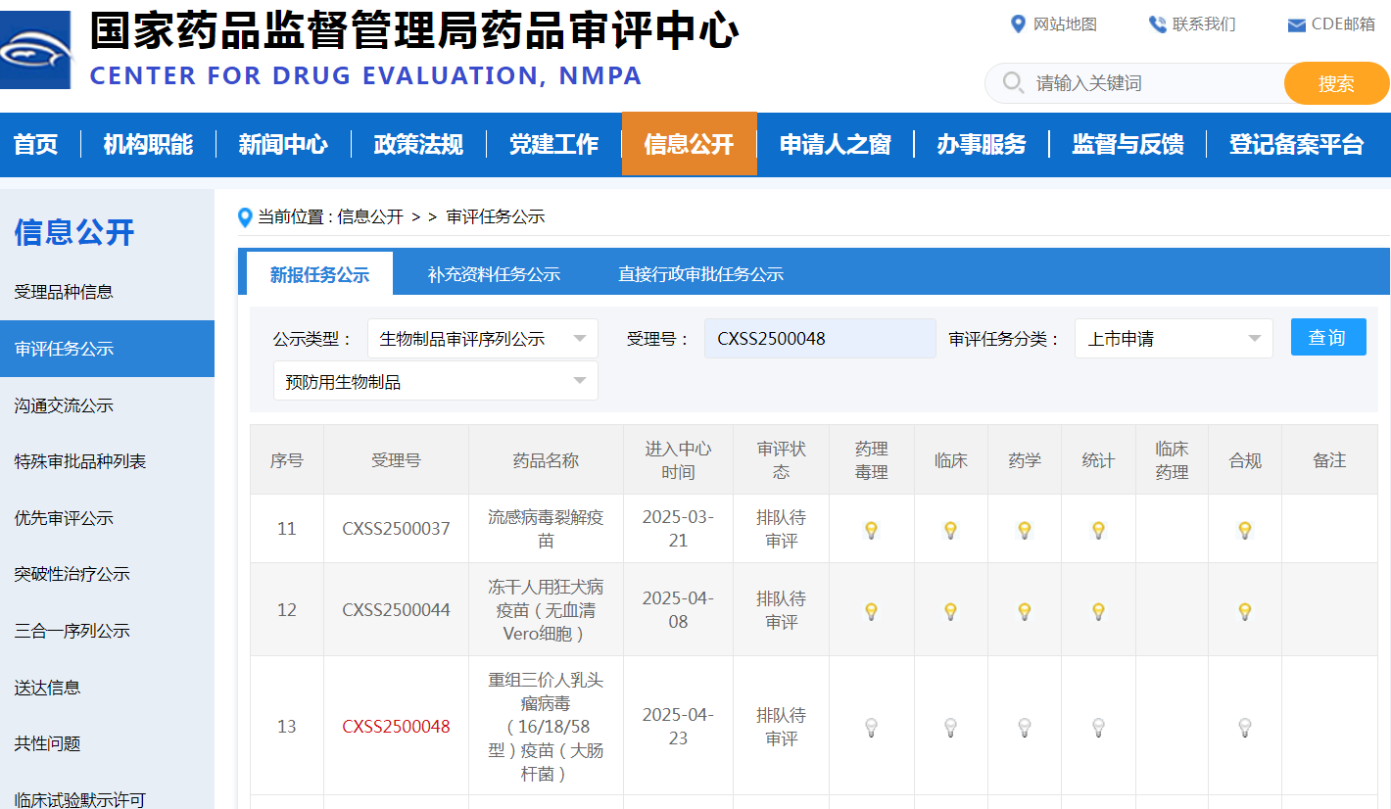Click drug name 流感病毒裂解疫苗
This screenshot has height=809, width=1391.
[x=546, y=529]
